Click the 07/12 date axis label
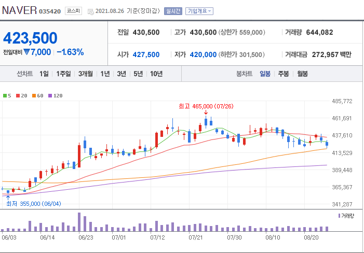This screenshot has width=364, height=253. [x=157, y=237]
